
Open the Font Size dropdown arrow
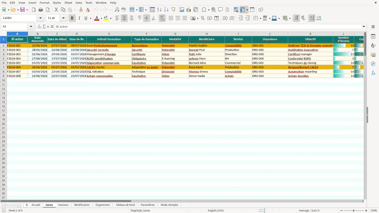[x=63, y=18]
